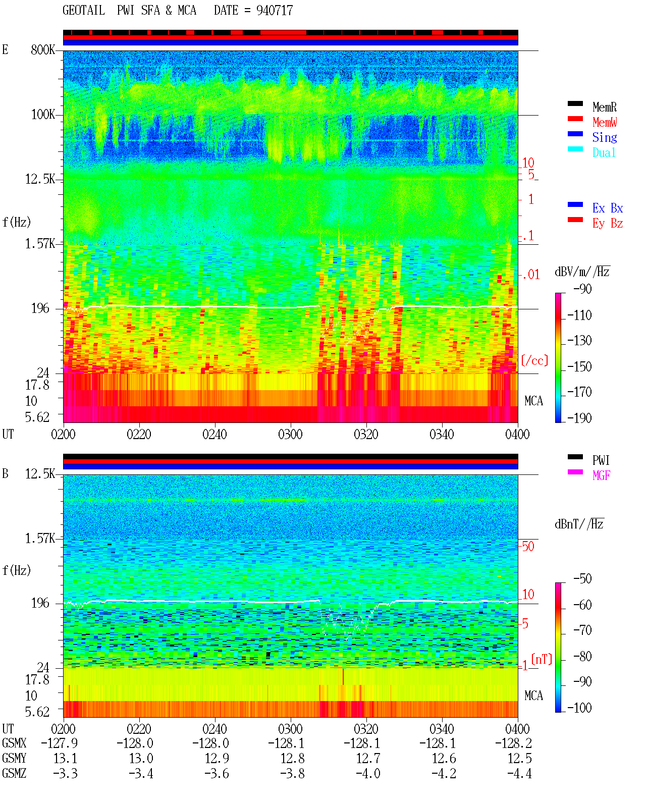
Task: Click the '-70' magnetic color scale value
Action: point(582,630)
